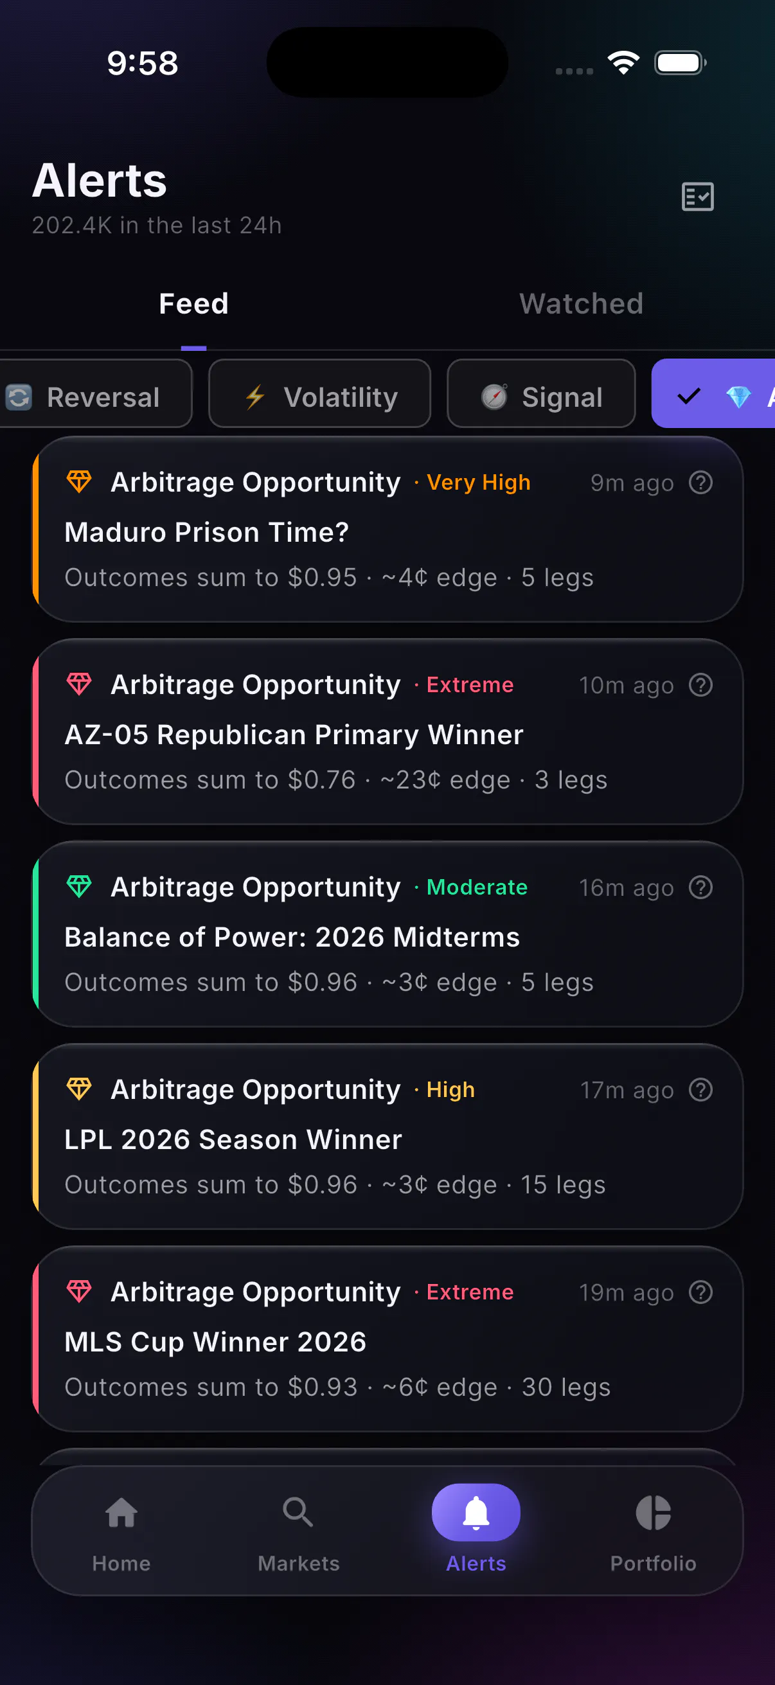This screenshot has height=1685, width=775.
Task: Select the Feed tab
Action: pyautogui.click(x=193, y=304)
